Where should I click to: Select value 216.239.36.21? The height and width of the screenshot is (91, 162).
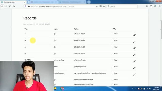coord(79,47)
